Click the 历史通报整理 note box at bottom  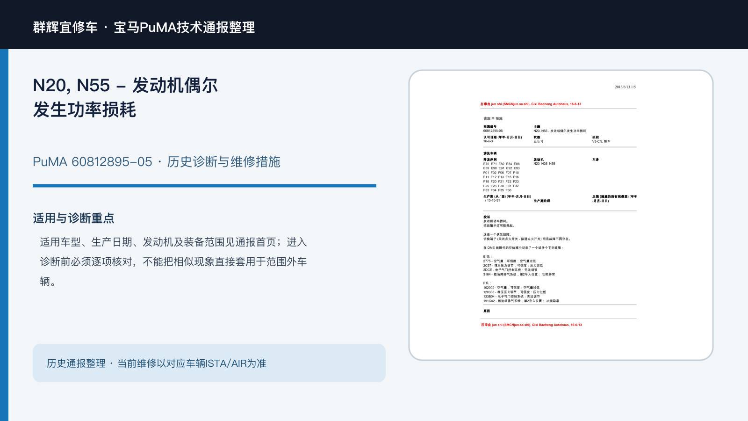point(209,363)
